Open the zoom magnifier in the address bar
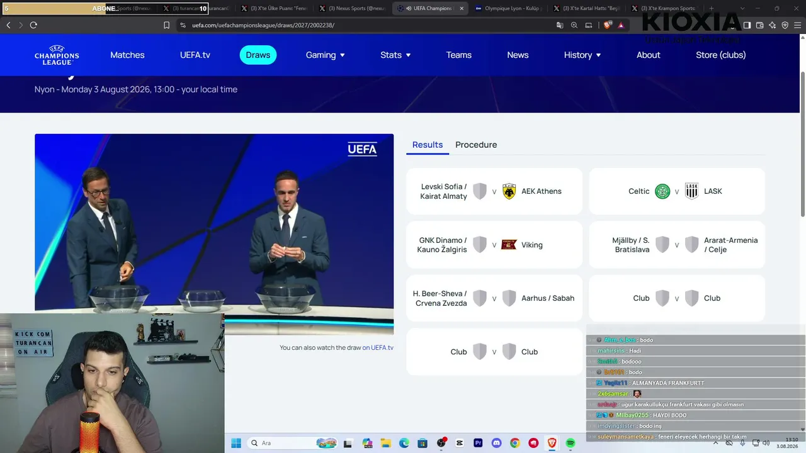 click(574, 25)
